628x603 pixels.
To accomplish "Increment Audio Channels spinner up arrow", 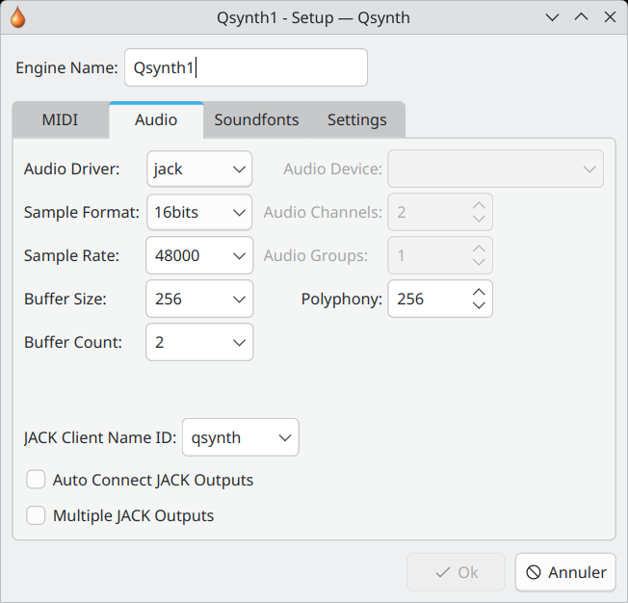I will click(479, 205).
